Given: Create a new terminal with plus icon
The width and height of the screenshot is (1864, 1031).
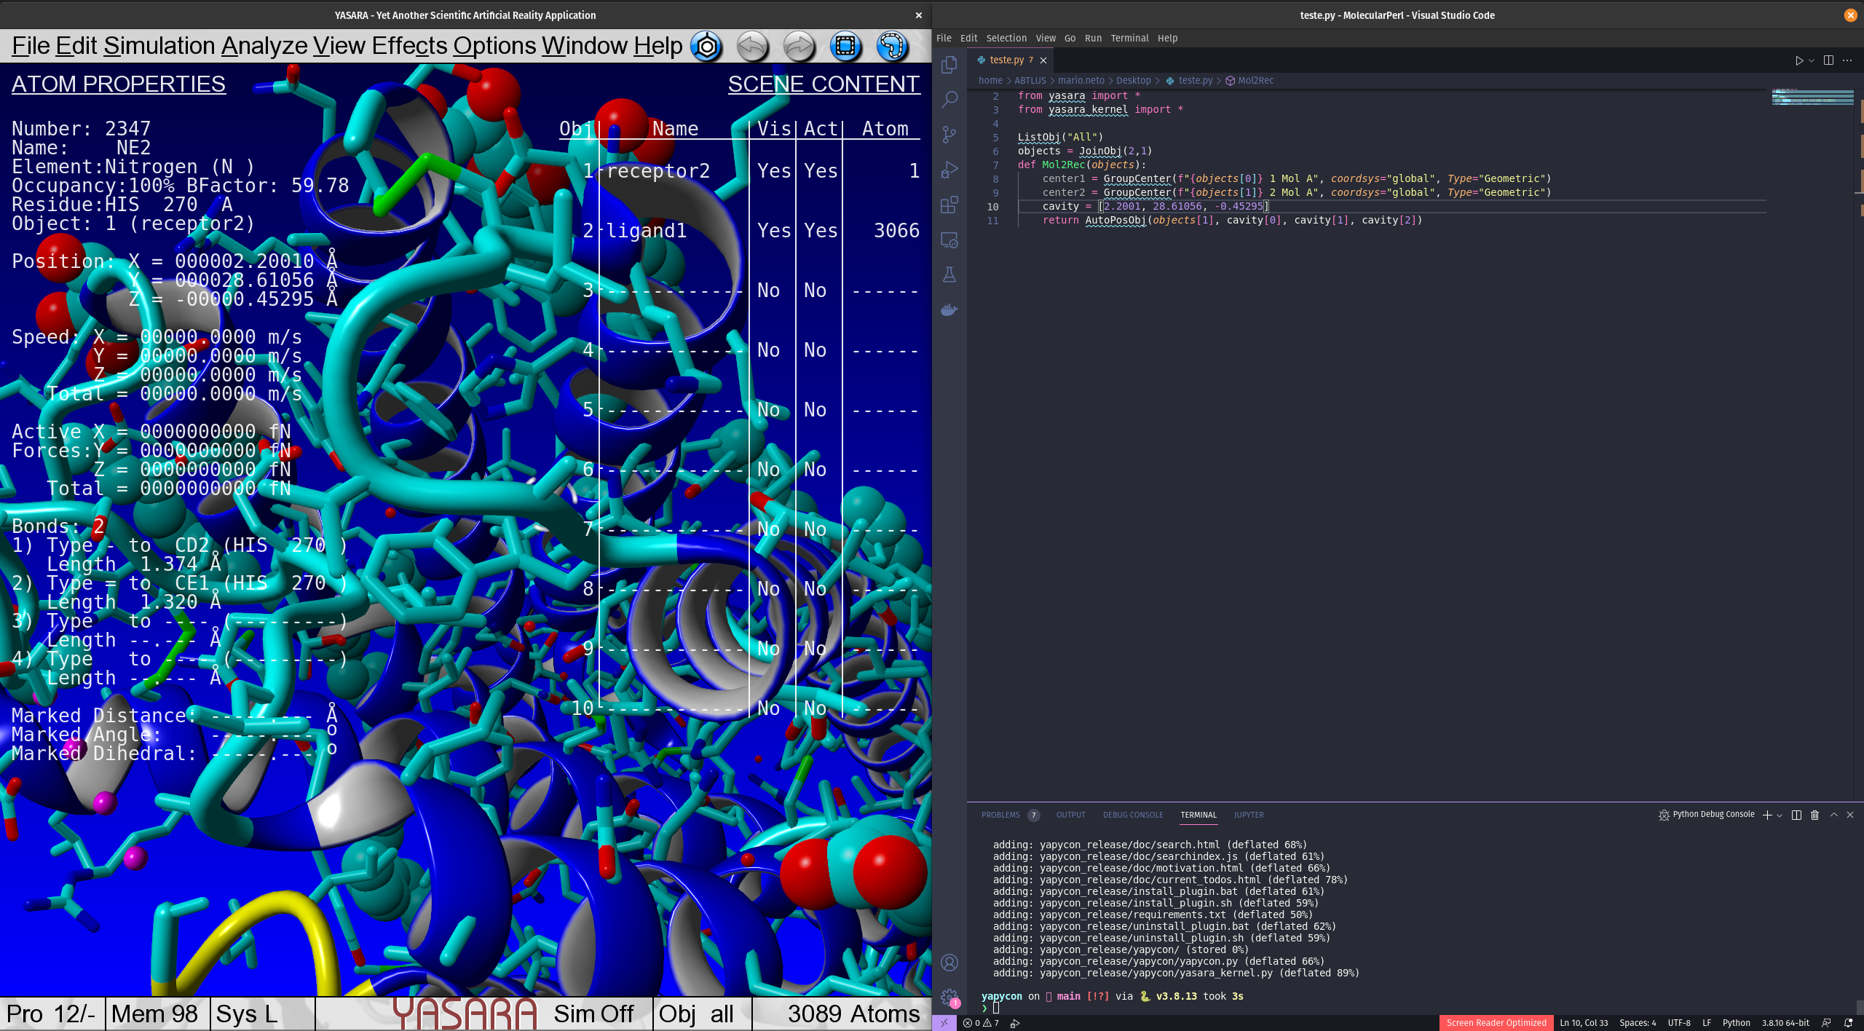Looking at the screenshot, I should click(1766, 815).
